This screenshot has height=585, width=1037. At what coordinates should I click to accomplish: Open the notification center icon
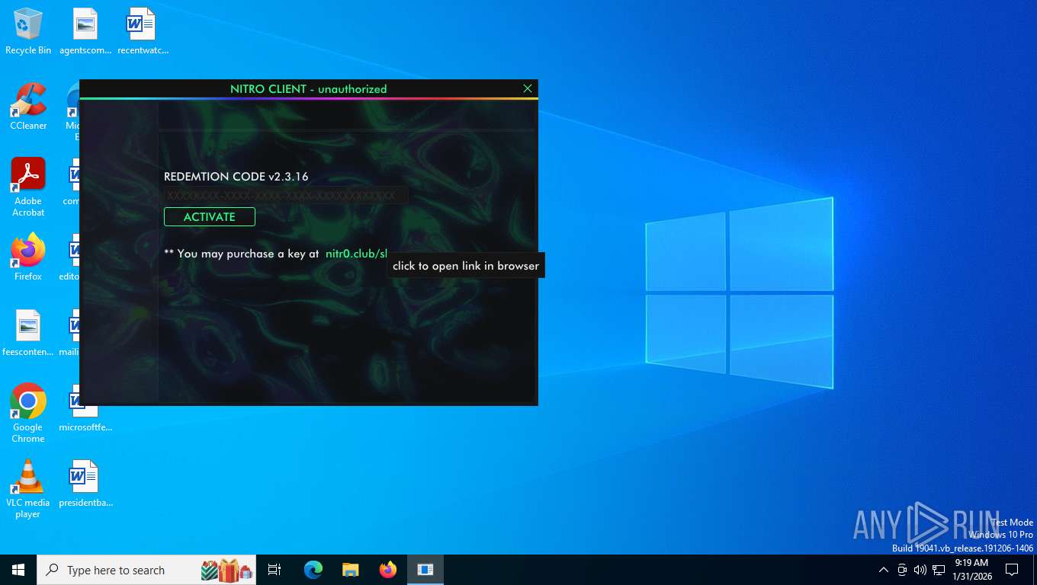coord(1012,570)
